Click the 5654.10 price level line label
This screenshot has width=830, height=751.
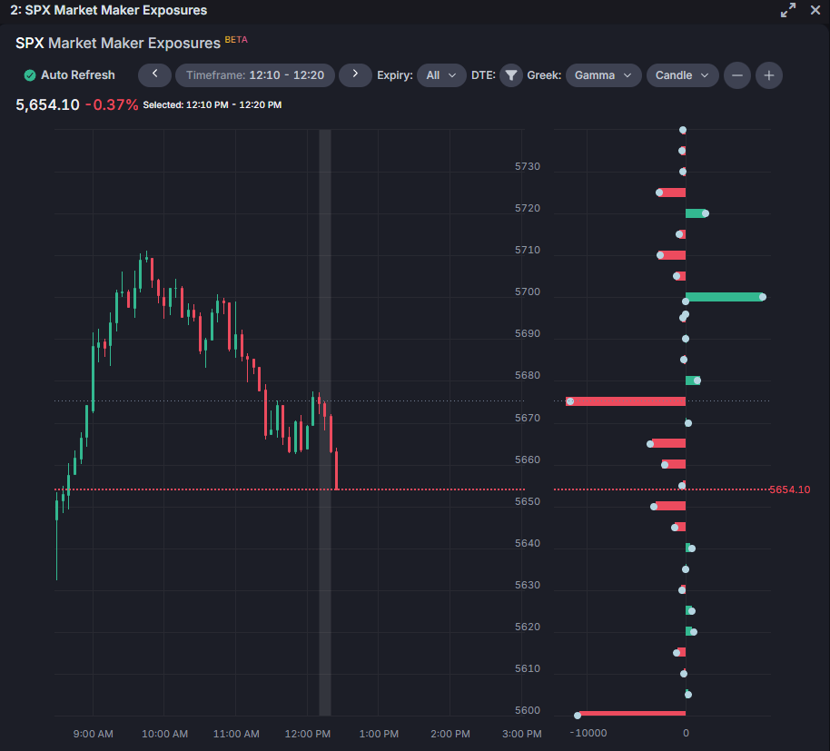click(x=788, y=489)
